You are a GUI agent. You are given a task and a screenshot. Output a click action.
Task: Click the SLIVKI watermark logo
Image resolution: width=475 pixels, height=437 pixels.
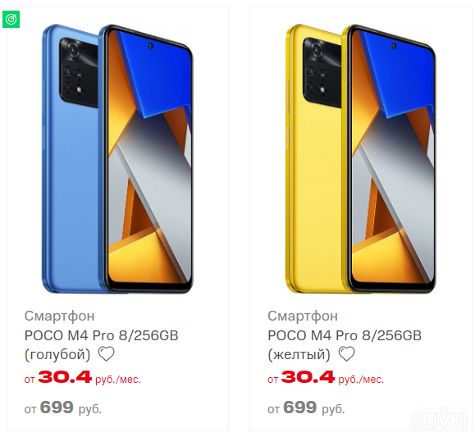[438, 418]
